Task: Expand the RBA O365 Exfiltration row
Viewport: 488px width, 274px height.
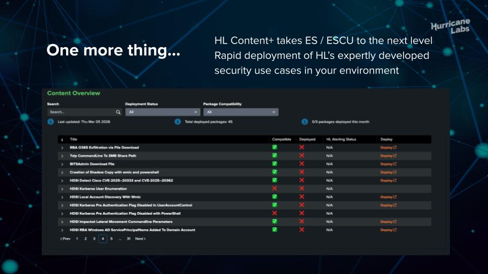Action: pyautogui.click(x=62, y=148)
